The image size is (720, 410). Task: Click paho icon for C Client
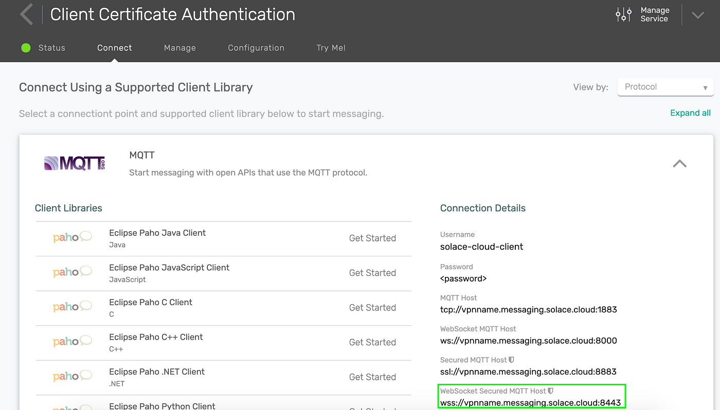[73, 307]
